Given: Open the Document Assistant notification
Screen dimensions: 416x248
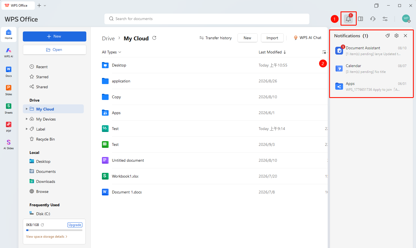Looking at the screenshot, I should (371, 51).
